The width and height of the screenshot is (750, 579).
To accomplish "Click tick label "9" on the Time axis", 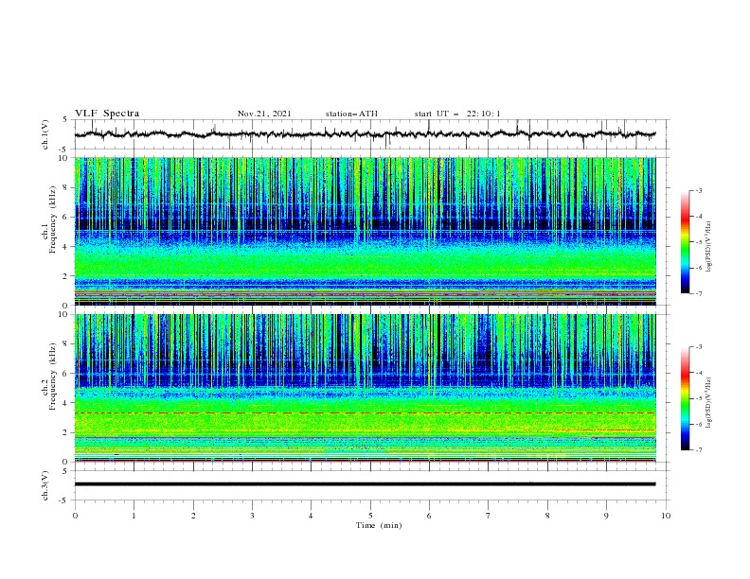I will 606,516.
